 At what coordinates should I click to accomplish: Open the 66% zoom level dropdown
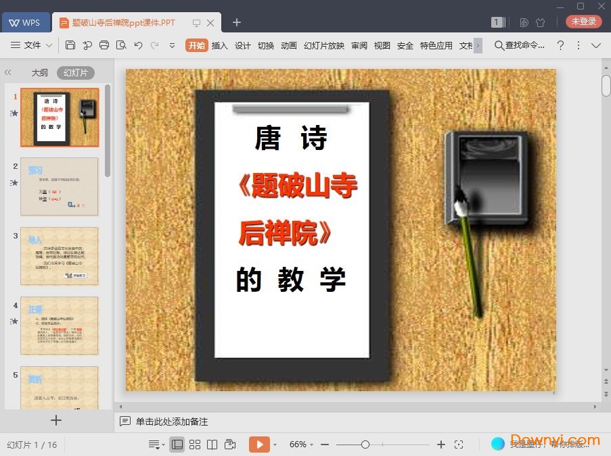[301, 445]
